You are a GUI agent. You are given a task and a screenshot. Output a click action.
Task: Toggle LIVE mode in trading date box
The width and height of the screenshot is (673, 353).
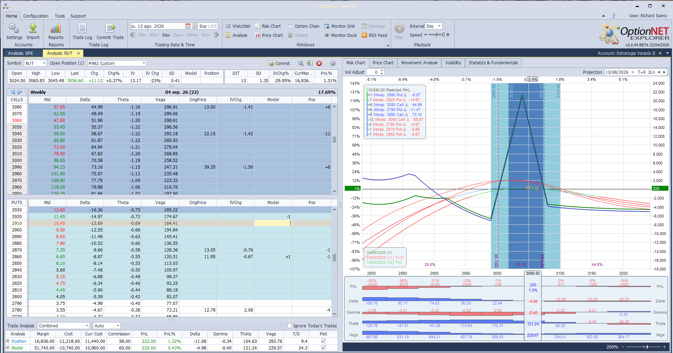point(213,26)
